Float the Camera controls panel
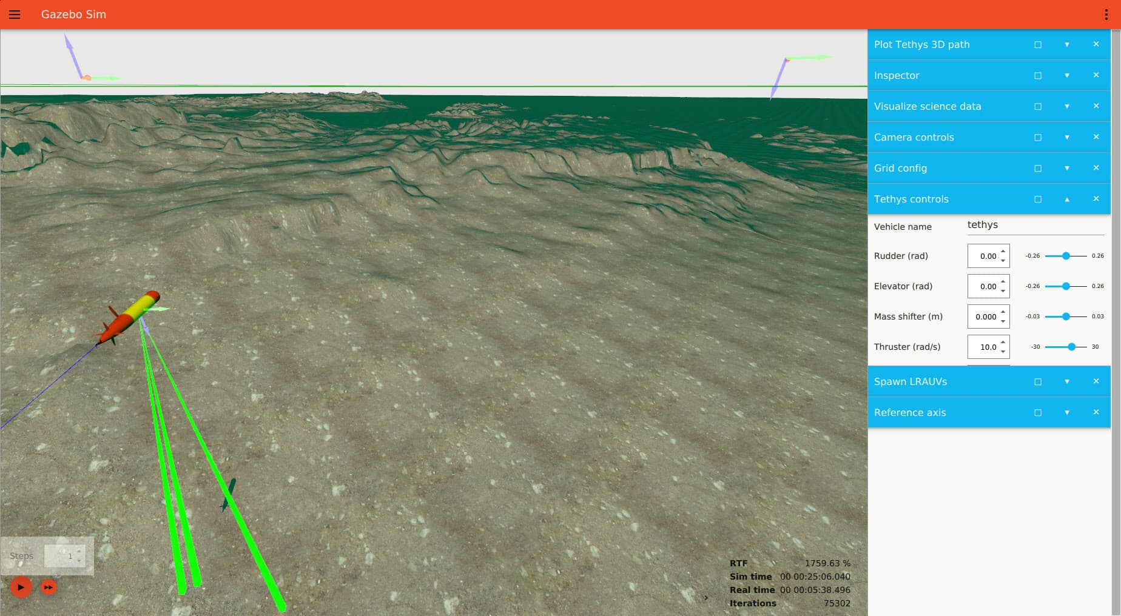The width and height of the screenshot is (1121, 616). pos(1038,137)
